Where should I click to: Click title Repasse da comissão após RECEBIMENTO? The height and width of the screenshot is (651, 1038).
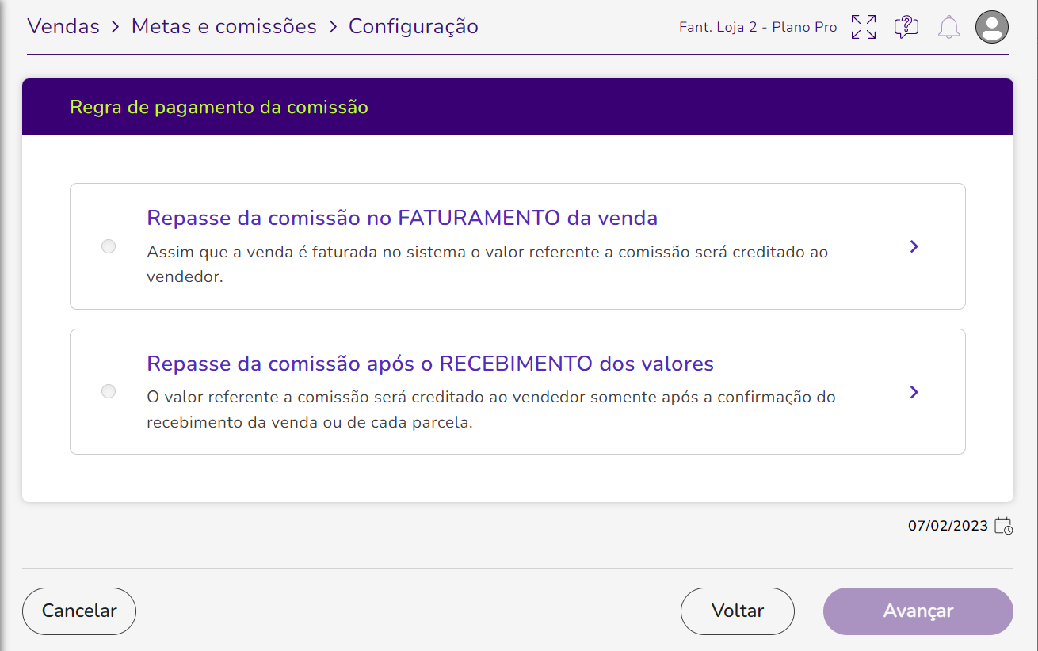click(x=430, y=364)
